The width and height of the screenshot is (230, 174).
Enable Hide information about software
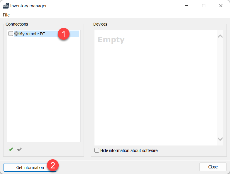(97, 150)
